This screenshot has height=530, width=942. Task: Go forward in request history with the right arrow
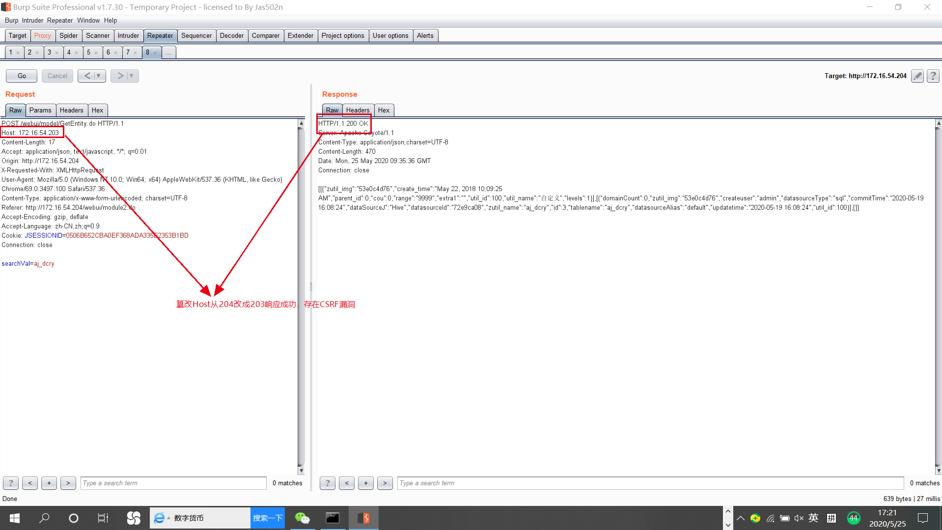(x=120, y=76)
